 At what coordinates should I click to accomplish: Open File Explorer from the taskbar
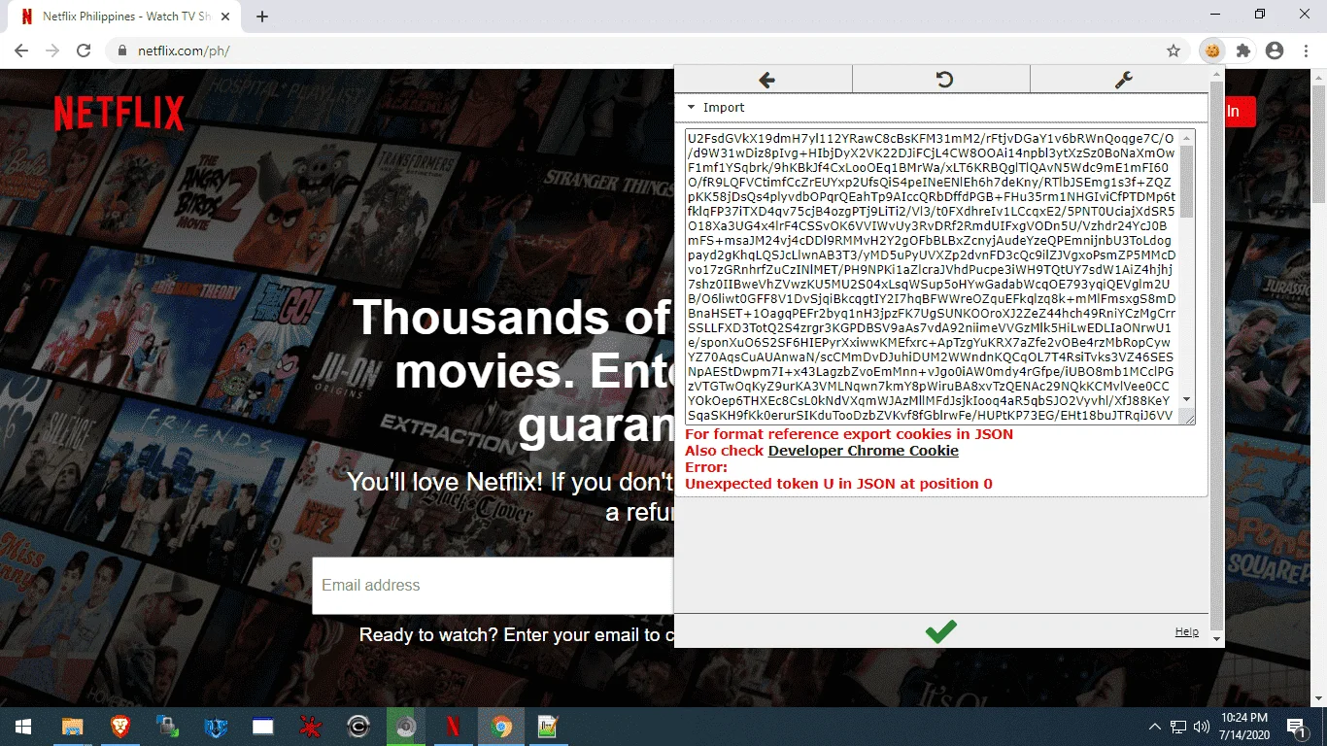72,727
